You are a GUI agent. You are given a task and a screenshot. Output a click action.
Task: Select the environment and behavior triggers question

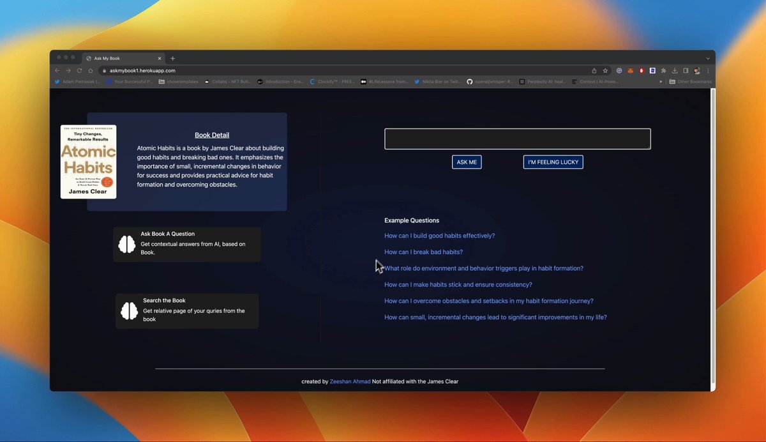tap(484, 268)
